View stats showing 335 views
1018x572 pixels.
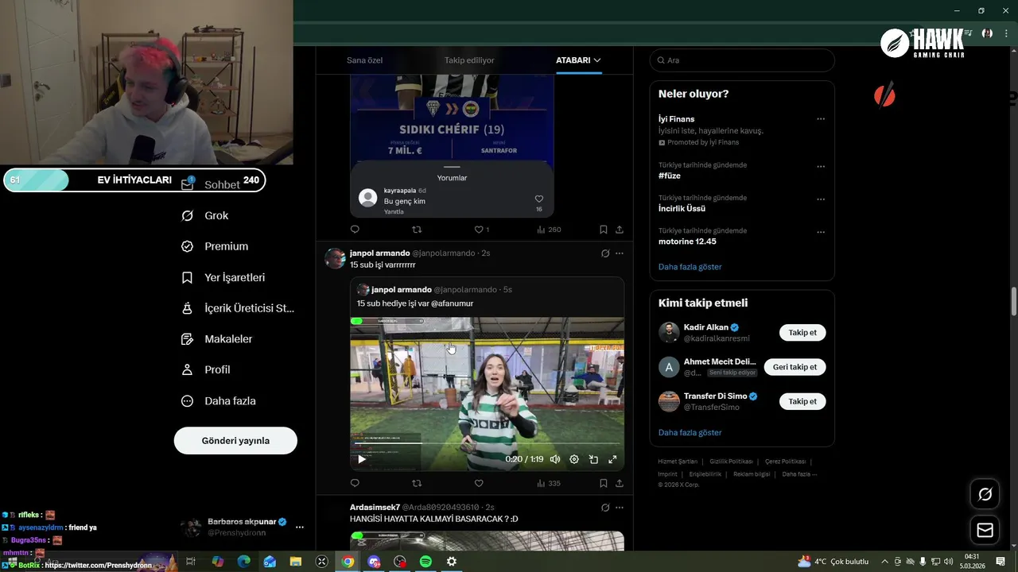point(549,483)
